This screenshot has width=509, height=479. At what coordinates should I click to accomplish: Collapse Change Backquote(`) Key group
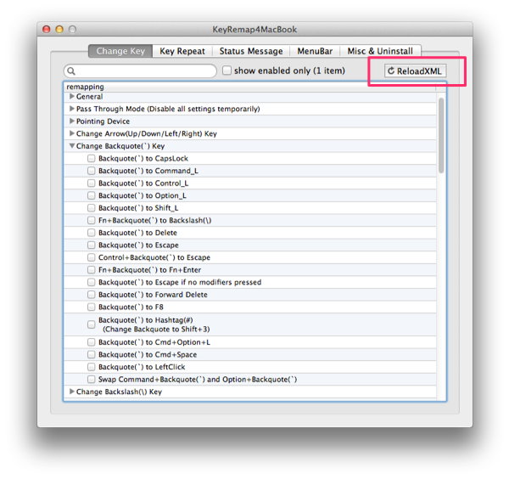72,146
